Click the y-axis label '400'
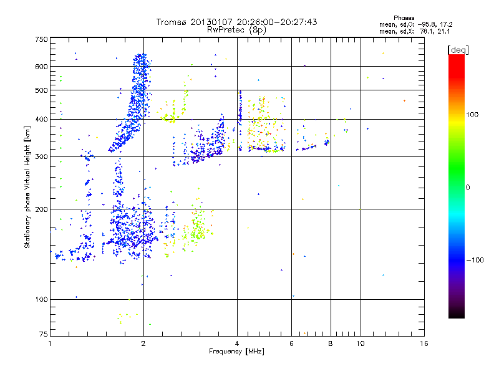 click(x=41, y=120)
